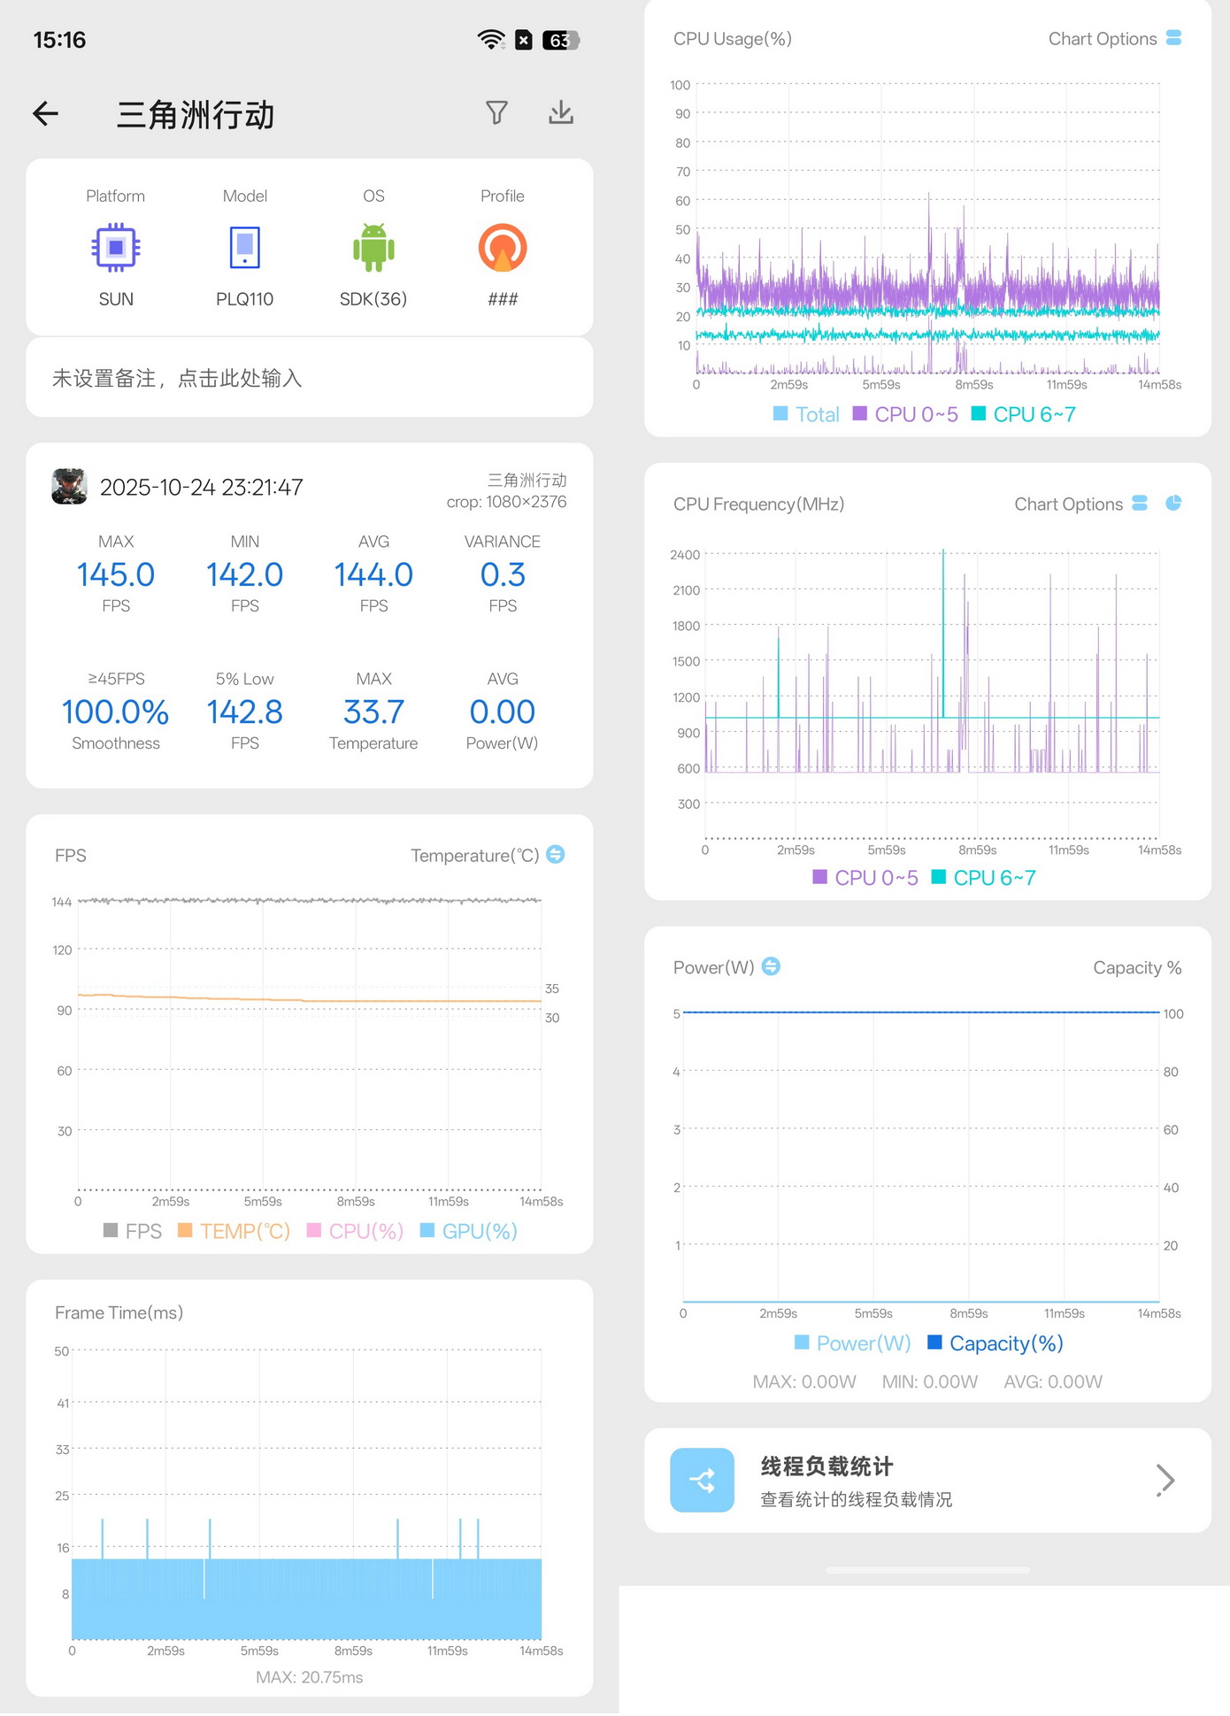Tap the orange Profile icon
The height and width of the screenshot is (1716, 1230).
pyautogui.click(x=503, y=248)
